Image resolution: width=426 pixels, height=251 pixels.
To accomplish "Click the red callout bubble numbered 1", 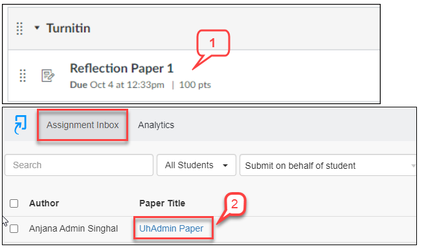I will pos(213,43).
